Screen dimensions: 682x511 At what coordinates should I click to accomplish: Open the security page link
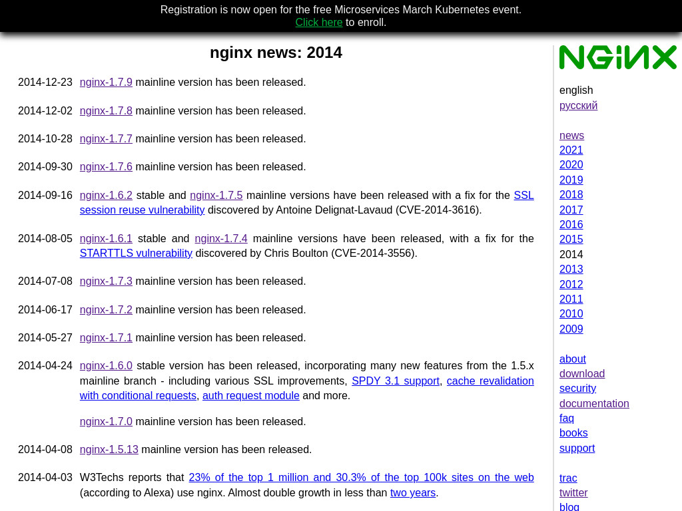click(x=577, y=389)
